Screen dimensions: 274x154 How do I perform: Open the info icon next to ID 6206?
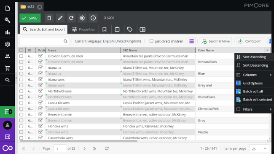93,18
